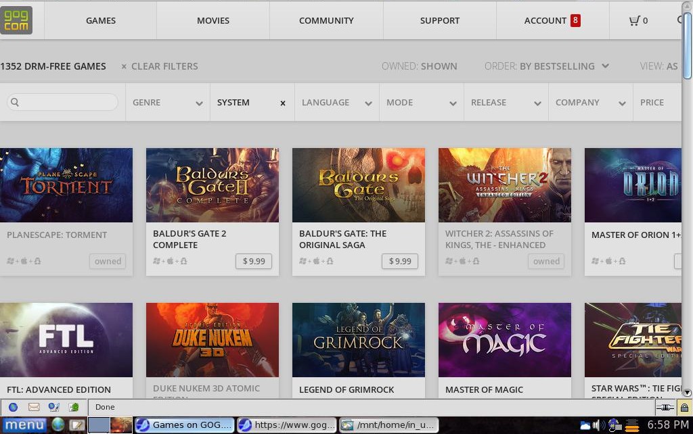The image size is (693, 434).
Task: Click platform icons under Baldur's Gate Original Saga
Action: pos(317,261)
